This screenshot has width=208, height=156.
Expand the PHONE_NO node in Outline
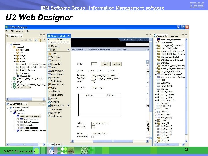pos(155,106)
